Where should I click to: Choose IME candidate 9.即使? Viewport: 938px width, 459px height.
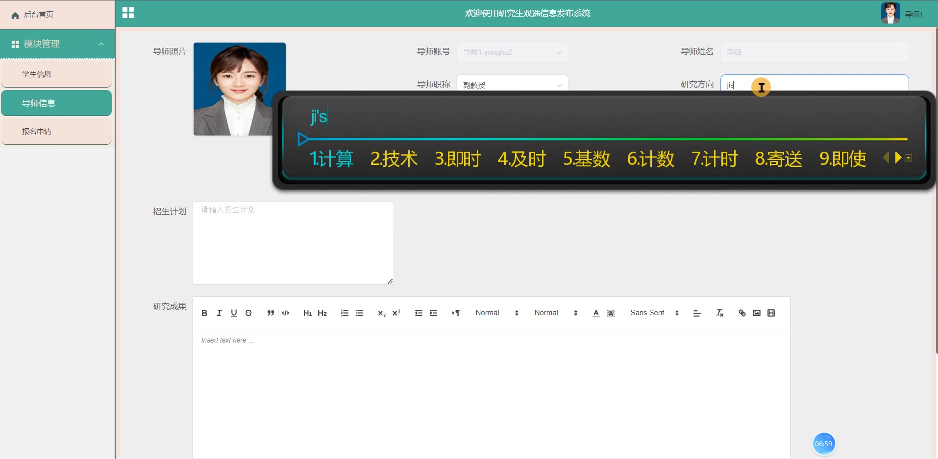tap(843, 159)
